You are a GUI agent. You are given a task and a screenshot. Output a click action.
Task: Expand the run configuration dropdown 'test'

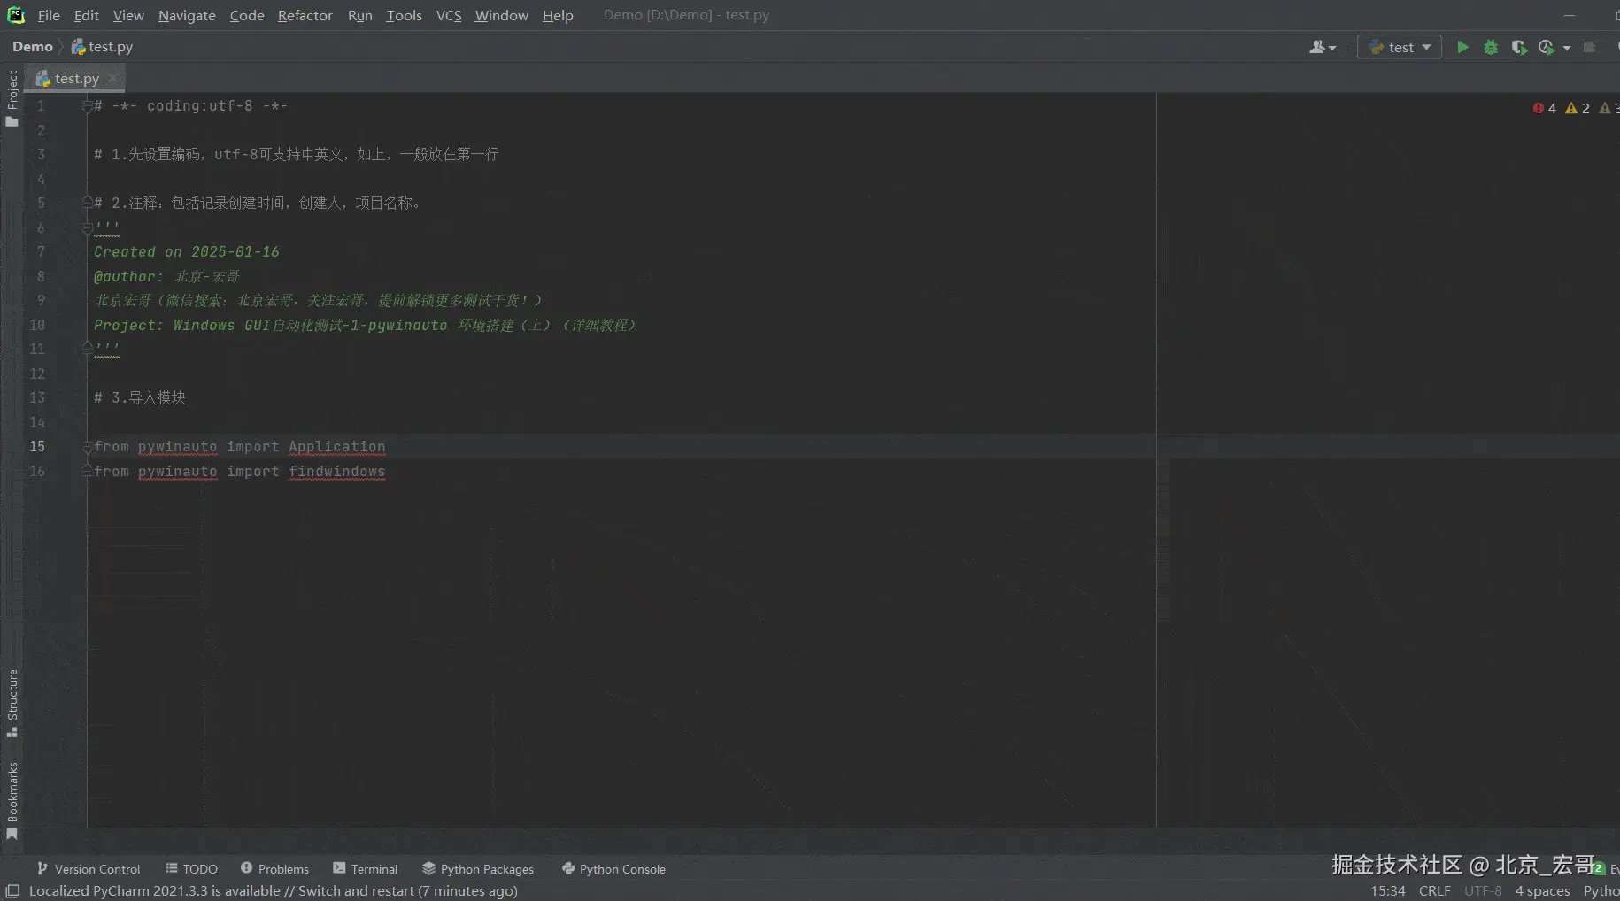(1399, 47)
